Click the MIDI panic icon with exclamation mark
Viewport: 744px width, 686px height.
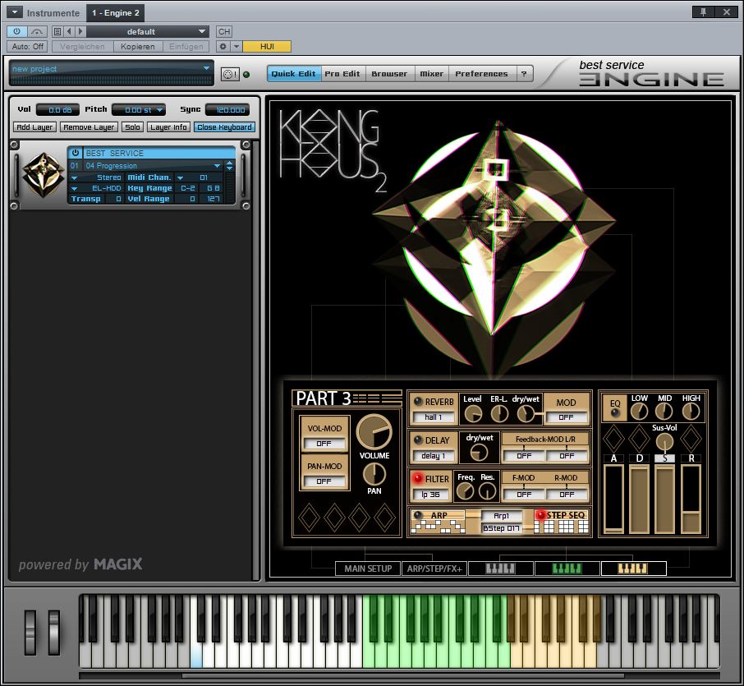230,74
